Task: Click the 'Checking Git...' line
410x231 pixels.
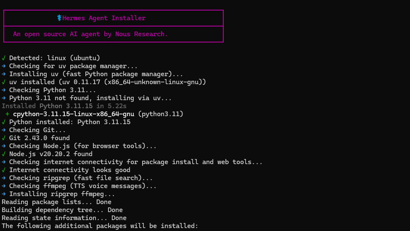Action: click(x=37, y=130)
